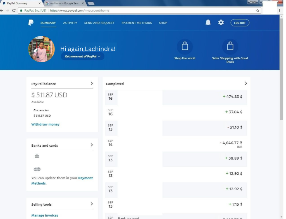Screen dimensions: 286x219
Task: Open Payment Methods menu item
Action: pos(137,23)
